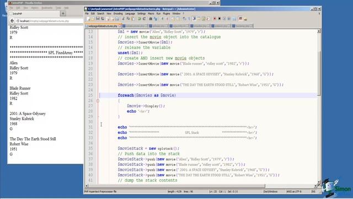Open the Settings menu in Notepad++
This screenshot has height=199, width=353.
(141, 13)
